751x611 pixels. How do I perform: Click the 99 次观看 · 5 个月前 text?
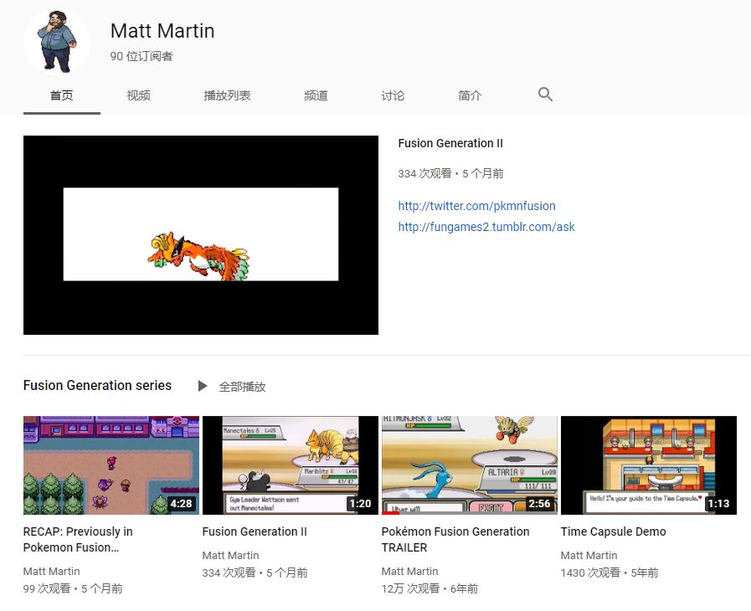click(x=73, y=588)
